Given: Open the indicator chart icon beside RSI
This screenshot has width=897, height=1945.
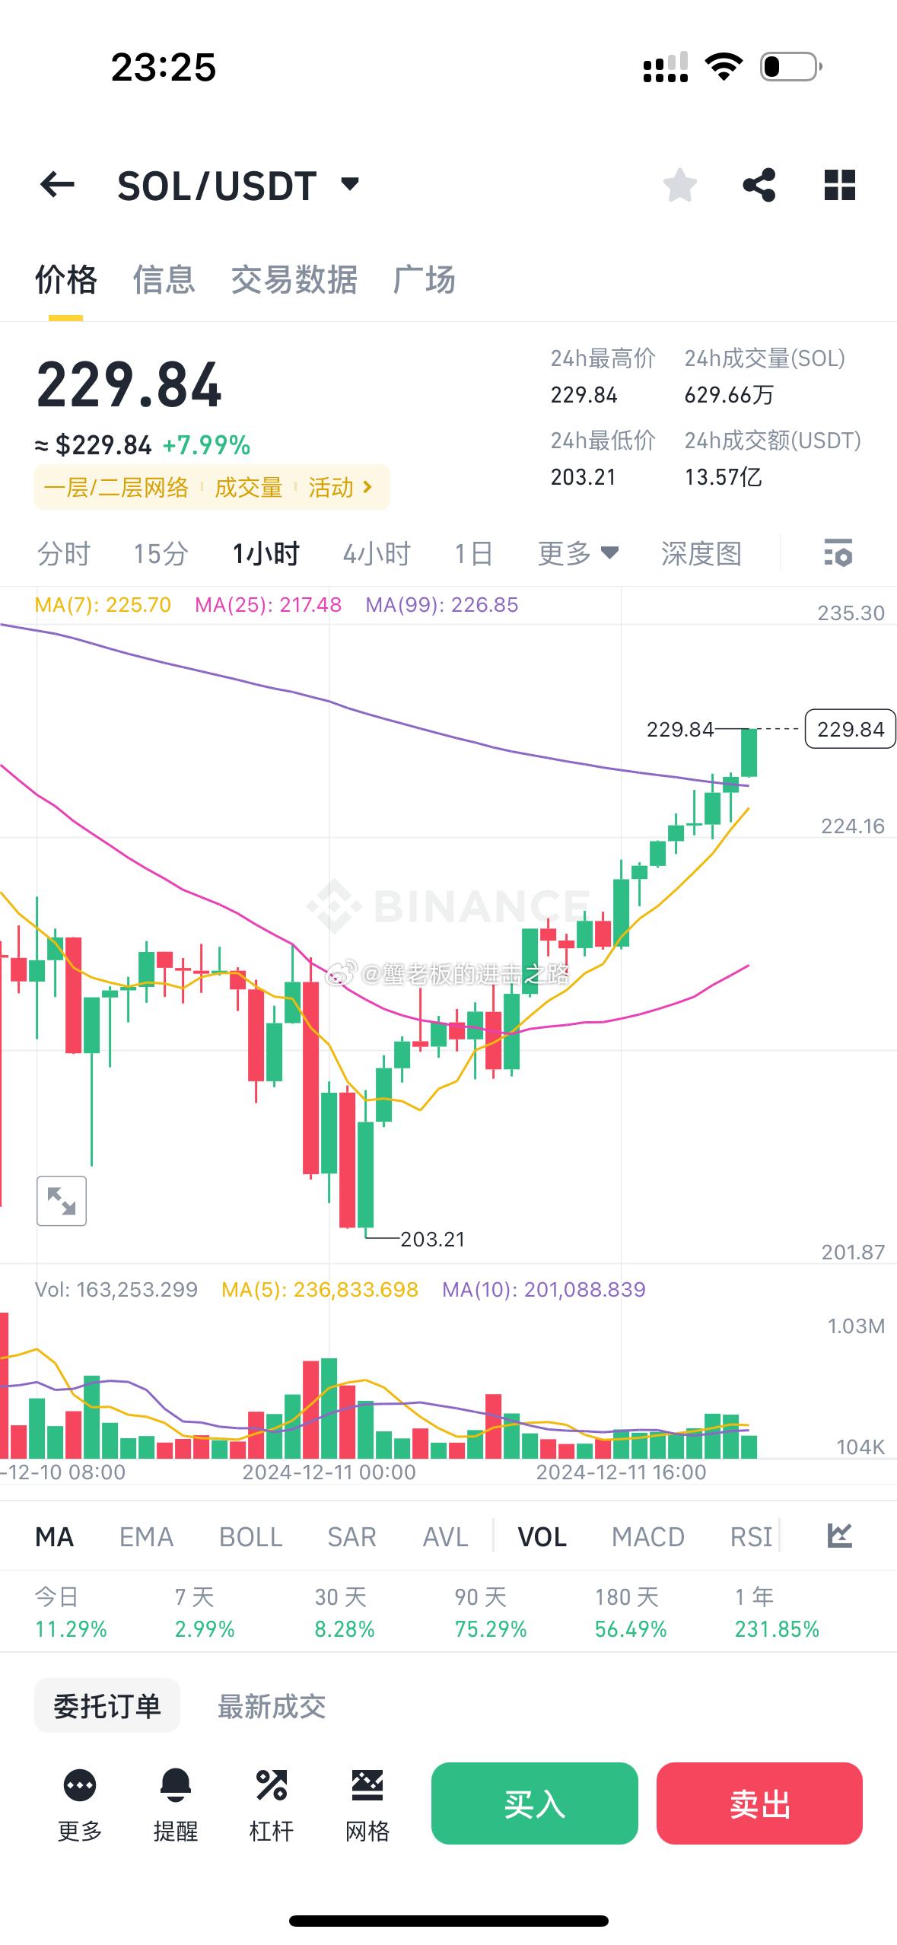Looking at the screenshot, I should [x=839, y=1536].
